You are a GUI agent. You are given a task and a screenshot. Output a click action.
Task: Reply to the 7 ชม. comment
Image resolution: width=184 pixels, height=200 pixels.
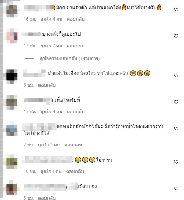click(73, 145)
